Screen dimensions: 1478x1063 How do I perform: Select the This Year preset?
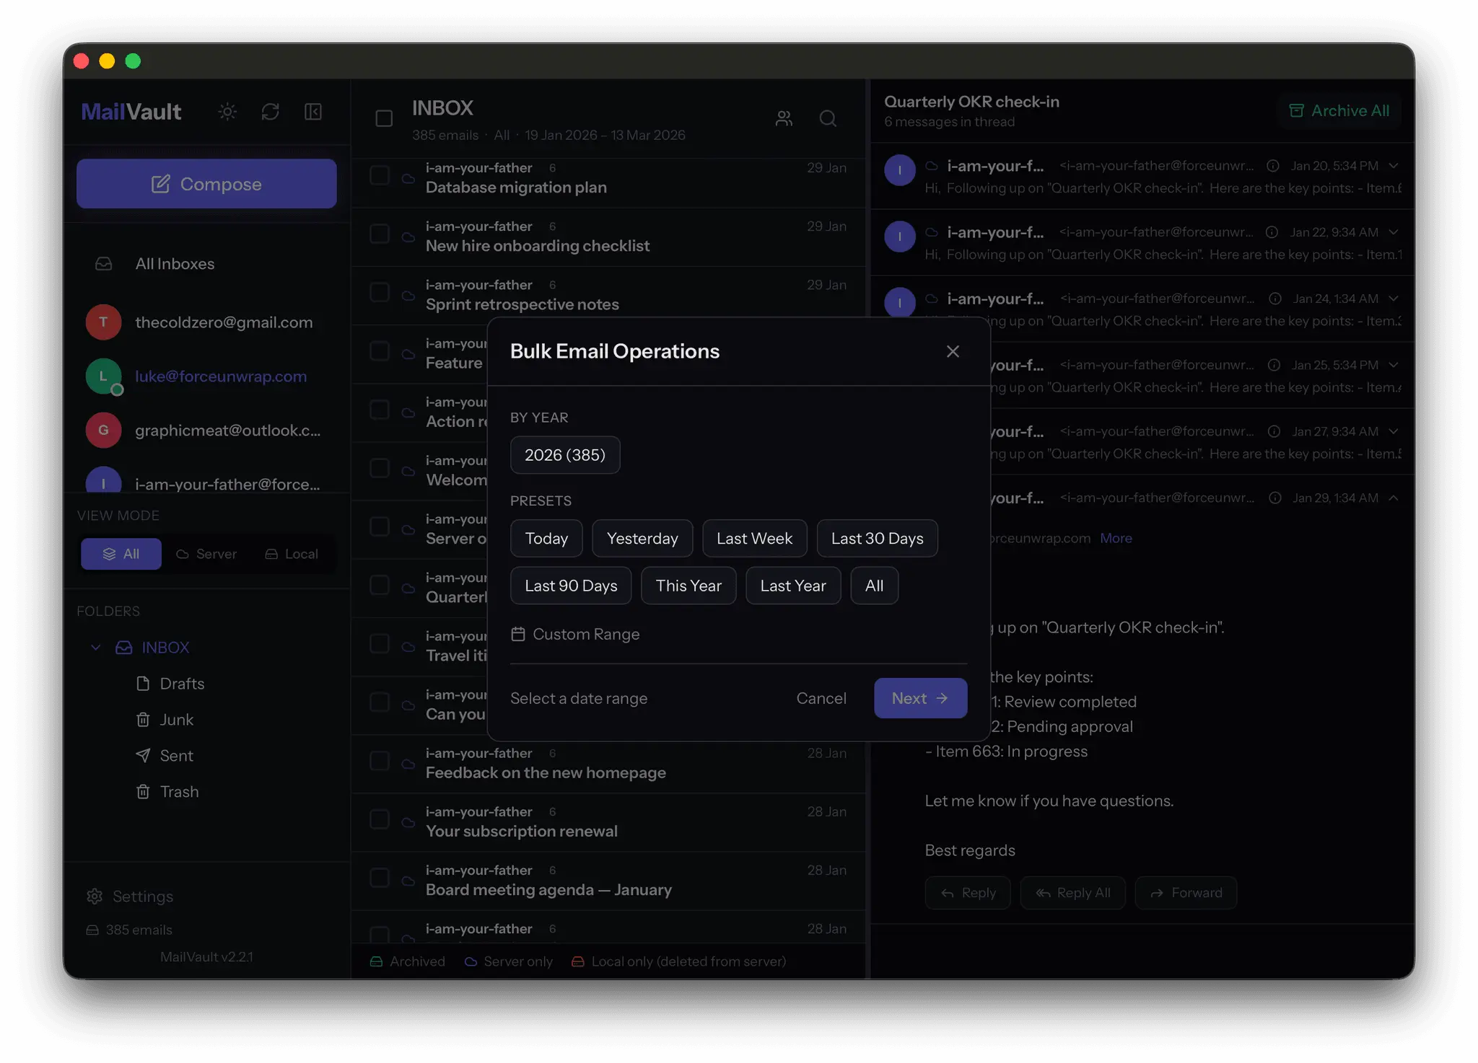[x=688, y=586]
